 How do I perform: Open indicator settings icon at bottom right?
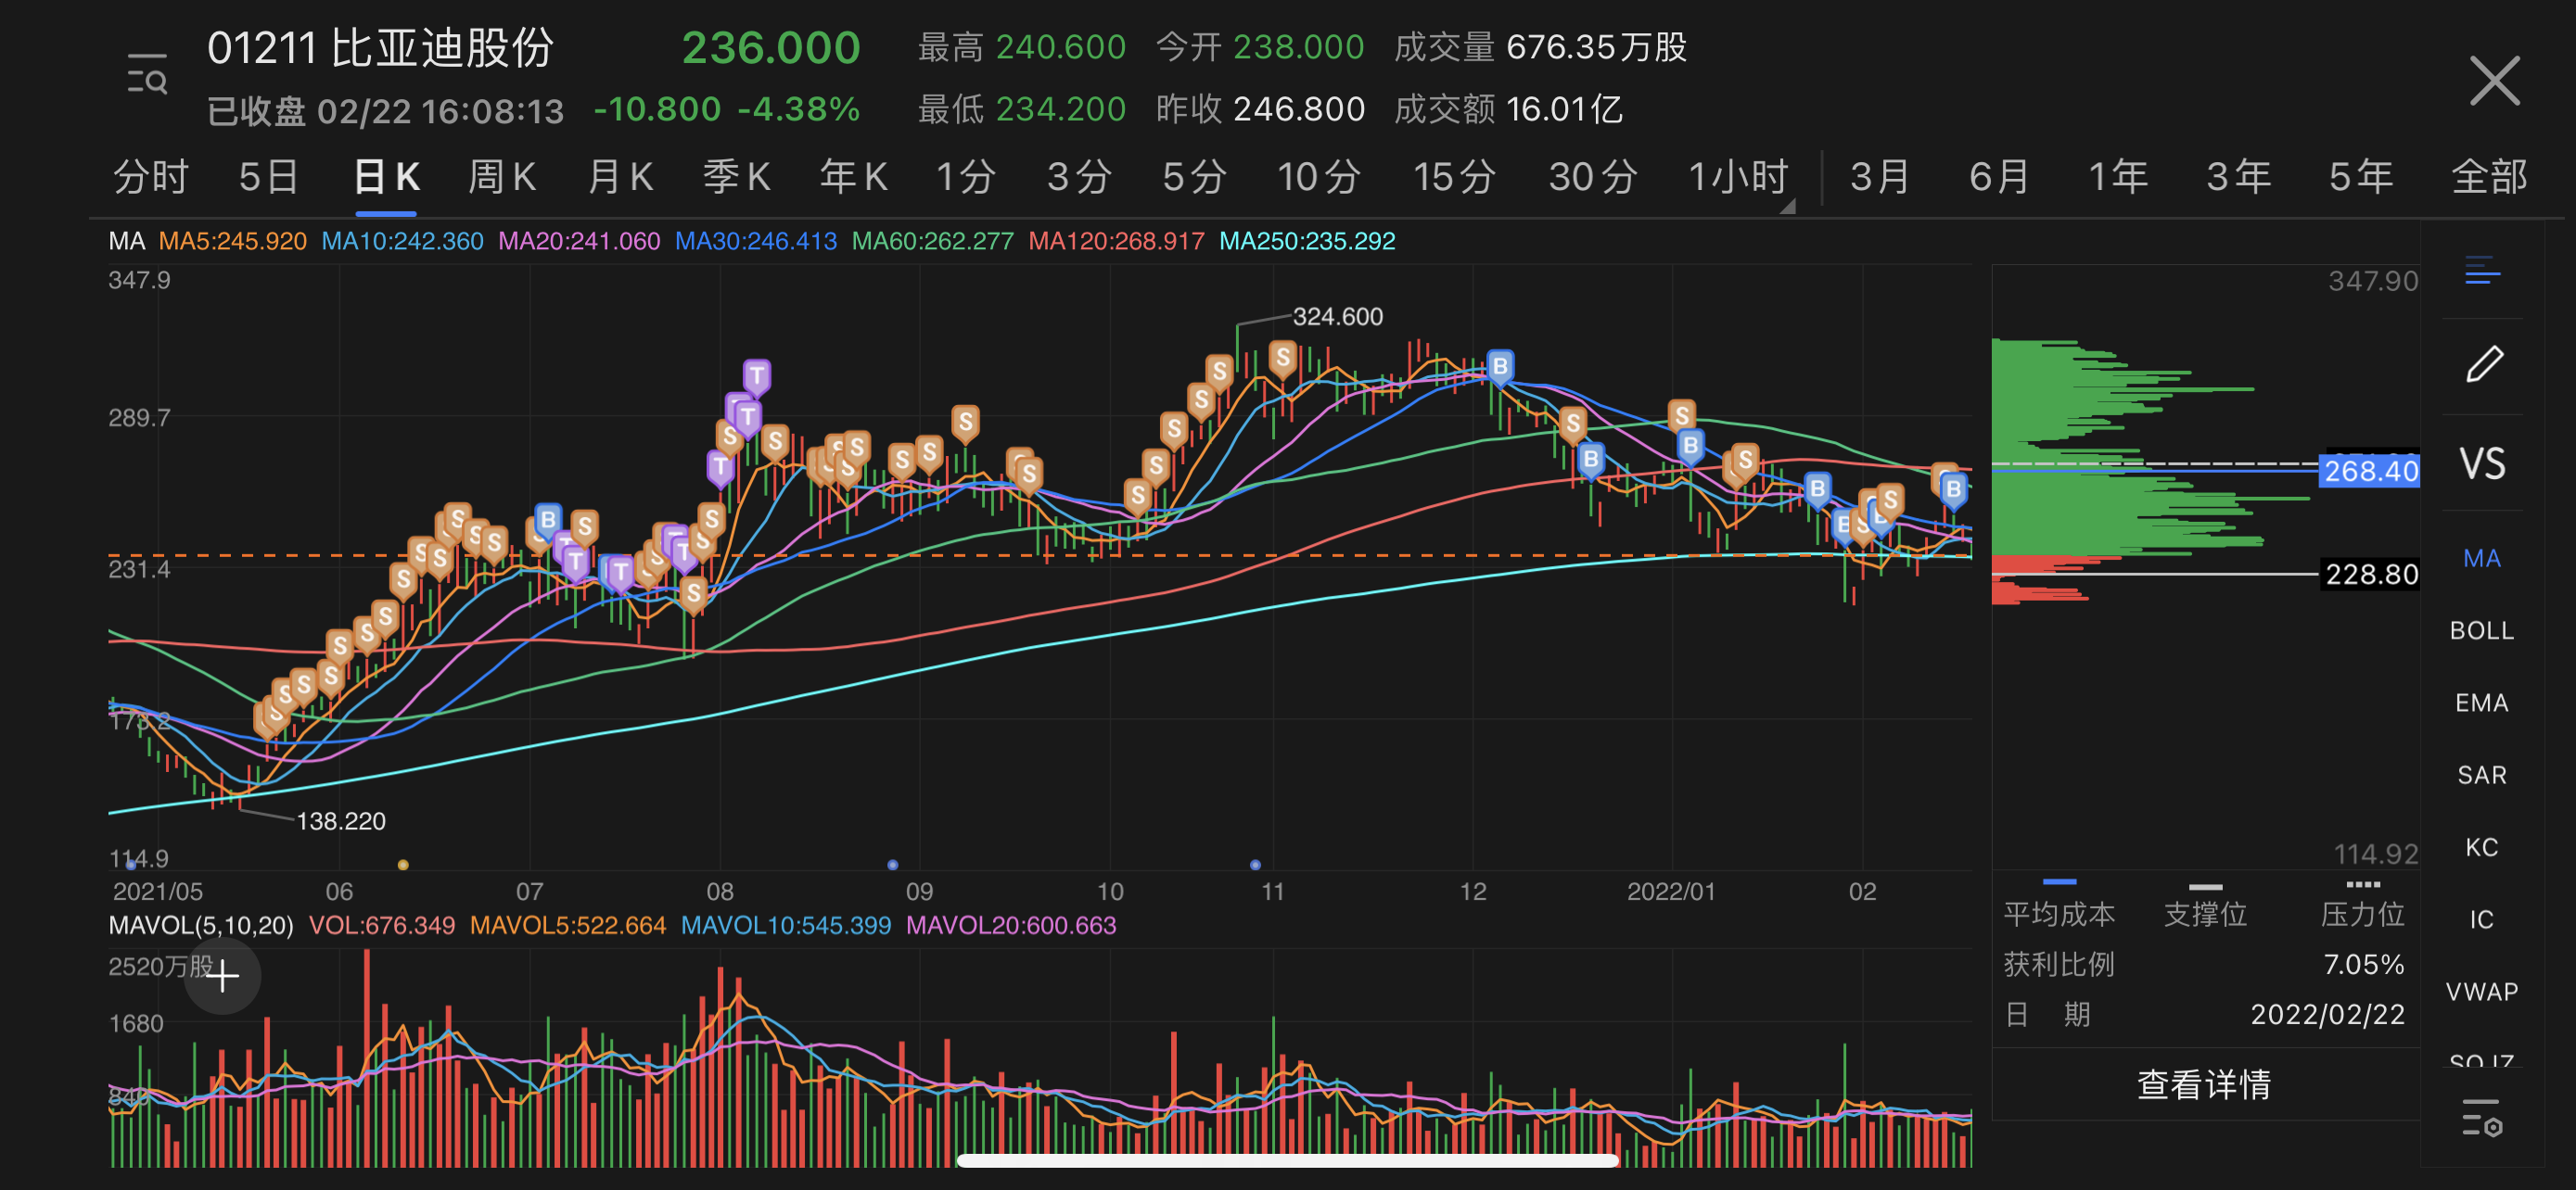(2481, 1117)
